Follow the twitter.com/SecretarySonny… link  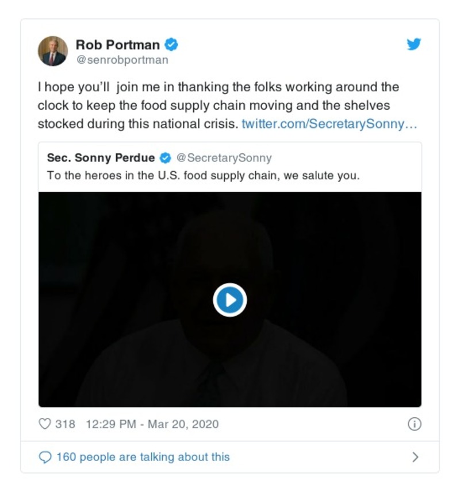[329, 123]
